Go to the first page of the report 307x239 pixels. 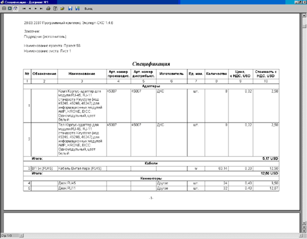coord(24,8)
